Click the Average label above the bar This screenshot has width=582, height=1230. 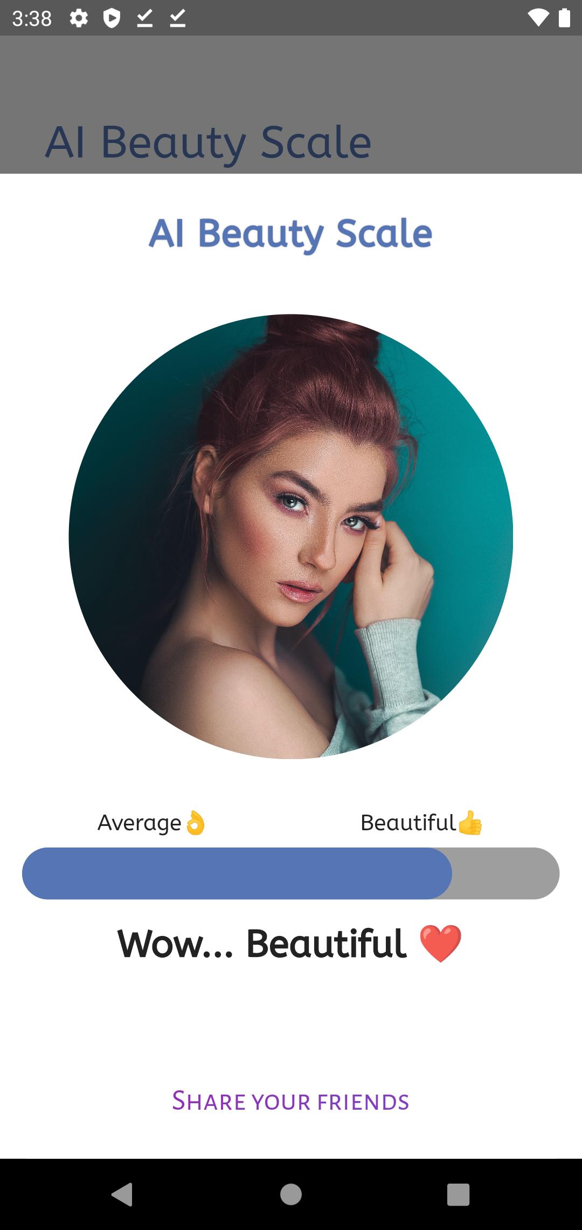point(140,823)
